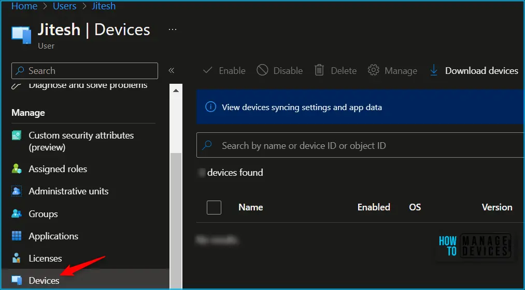Click the Applications grid icon
The image size is (525, 290).
(17, 236)
